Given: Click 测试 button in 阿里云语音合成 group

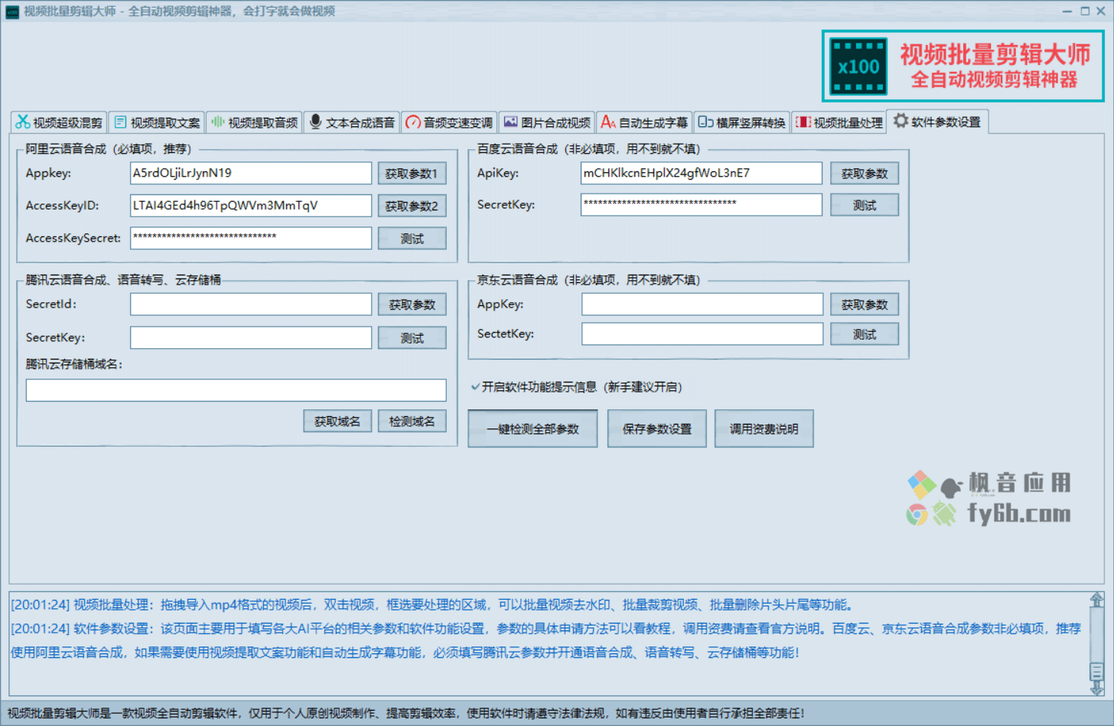Looking at the screenshot, I should pyautogui.click(x=412, y=239).
